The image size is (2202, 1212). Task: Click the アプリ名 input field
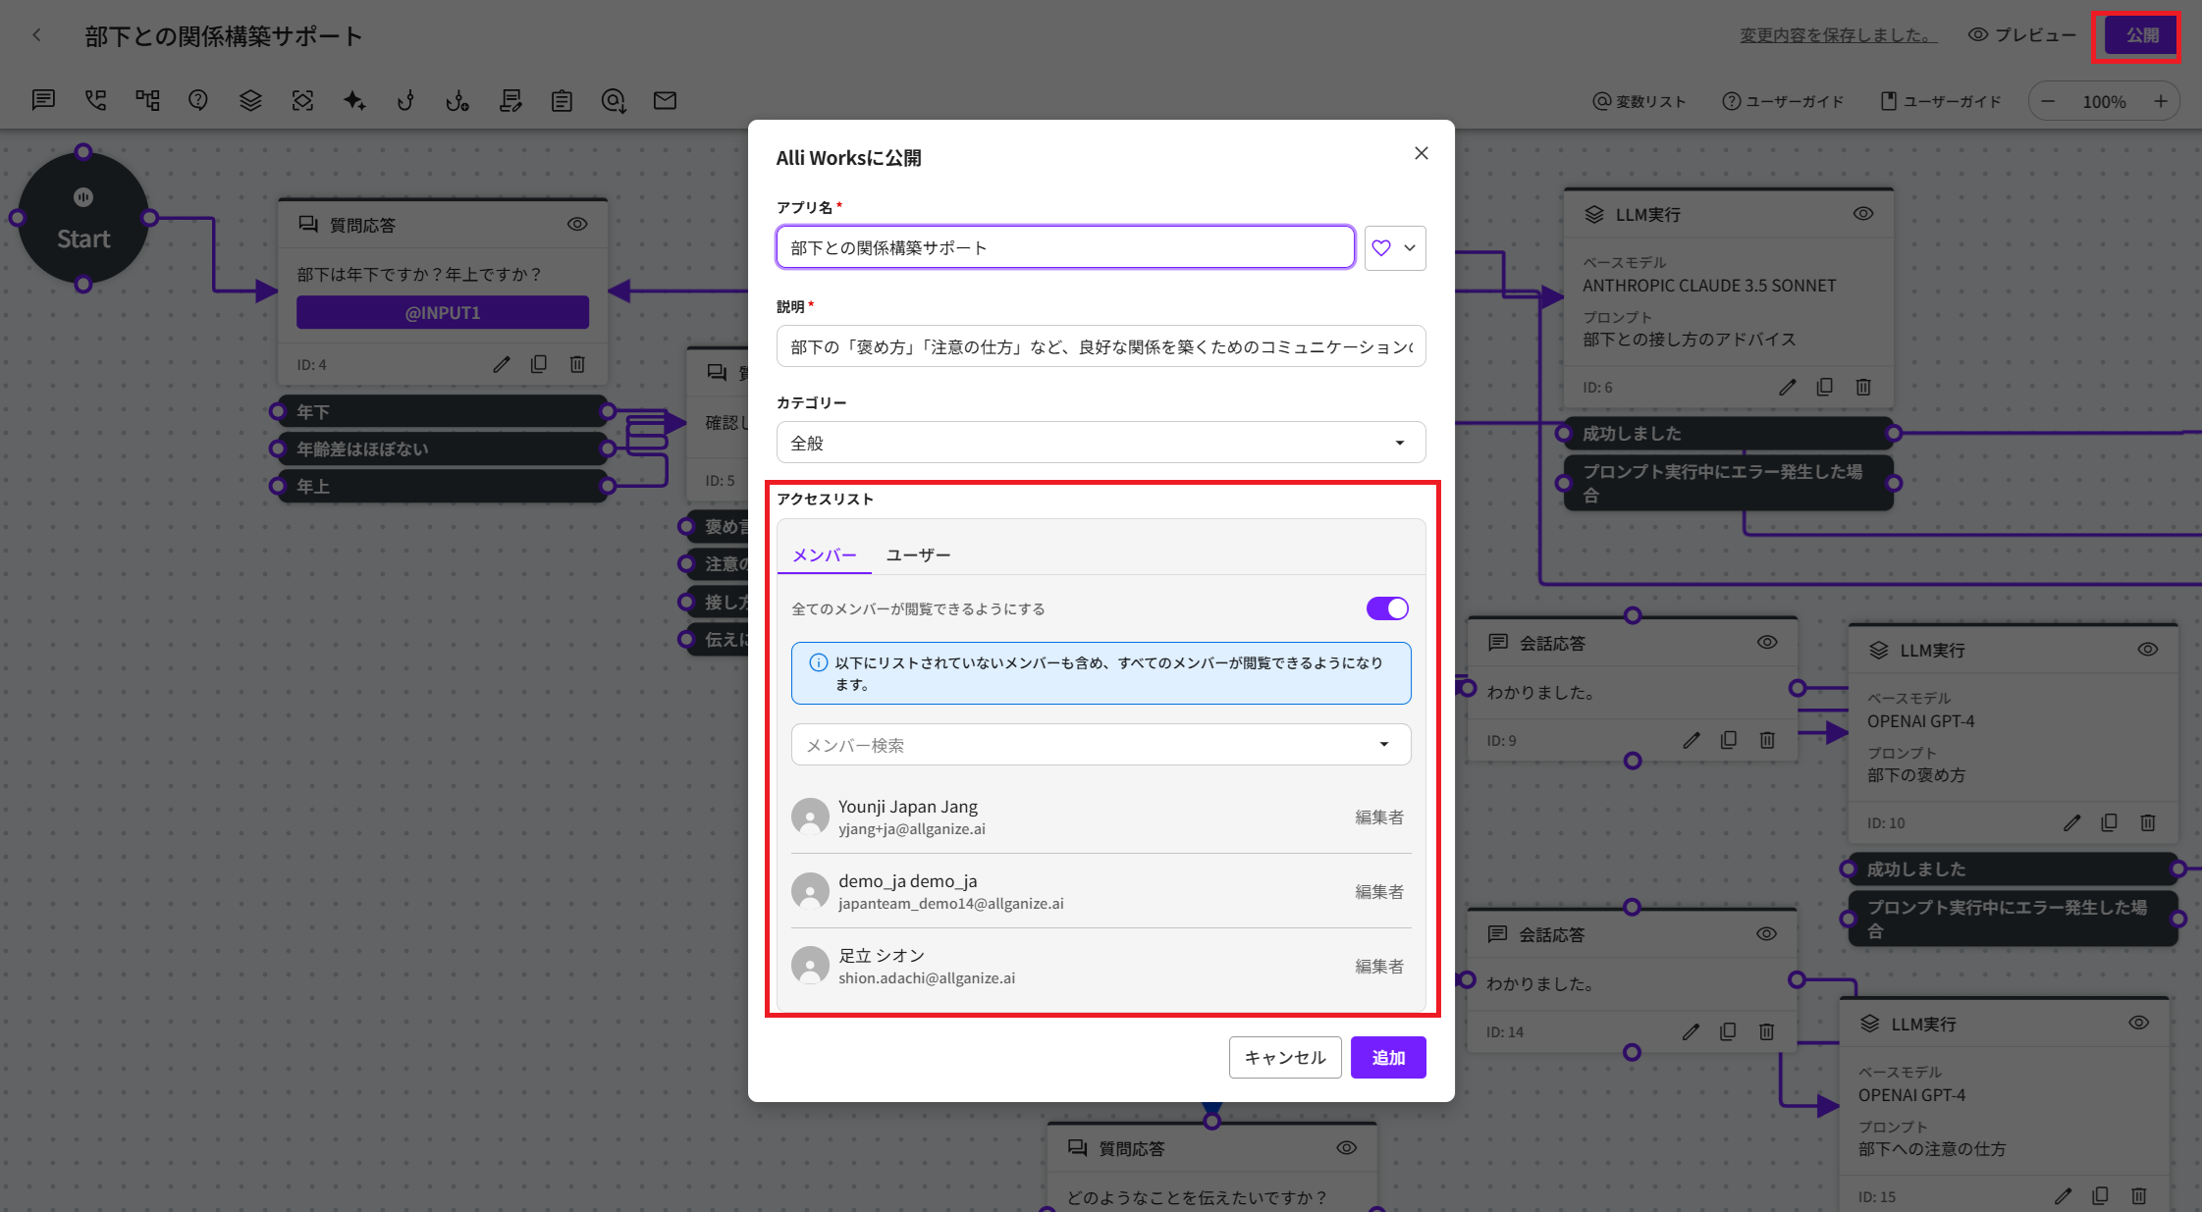tap(1065, 247)
